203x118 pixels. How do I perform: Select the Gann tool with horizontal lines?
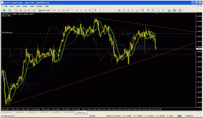[x=133, y=10]
